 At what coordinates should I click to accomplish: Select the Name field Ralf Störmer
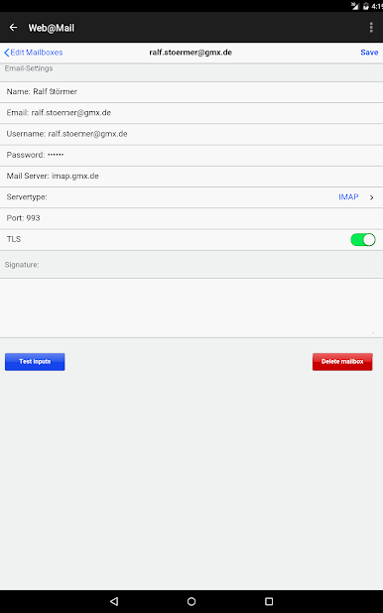click(191, 92)
